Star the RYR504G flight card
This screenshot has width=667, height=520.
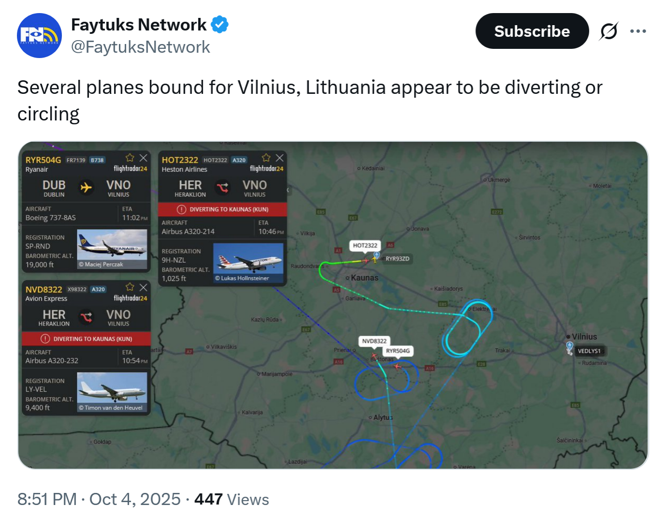pyautogui.click(x=130, y=158)
